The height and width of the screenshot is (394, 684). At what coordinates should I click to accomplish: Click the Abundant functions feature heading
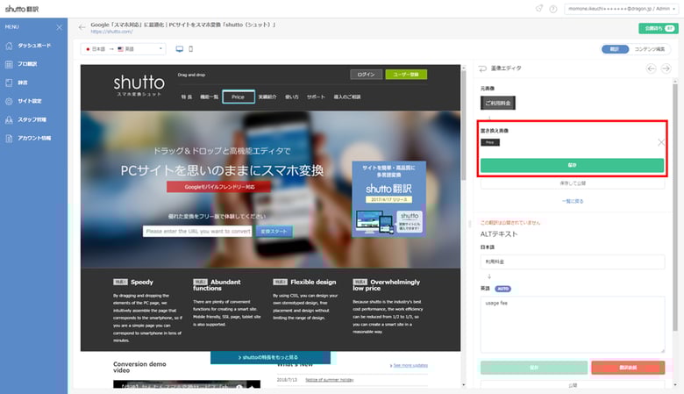click(217, 285)
